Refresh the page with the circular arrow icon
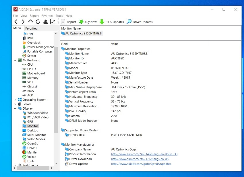244x177 pixels. (x=38, y=22)
